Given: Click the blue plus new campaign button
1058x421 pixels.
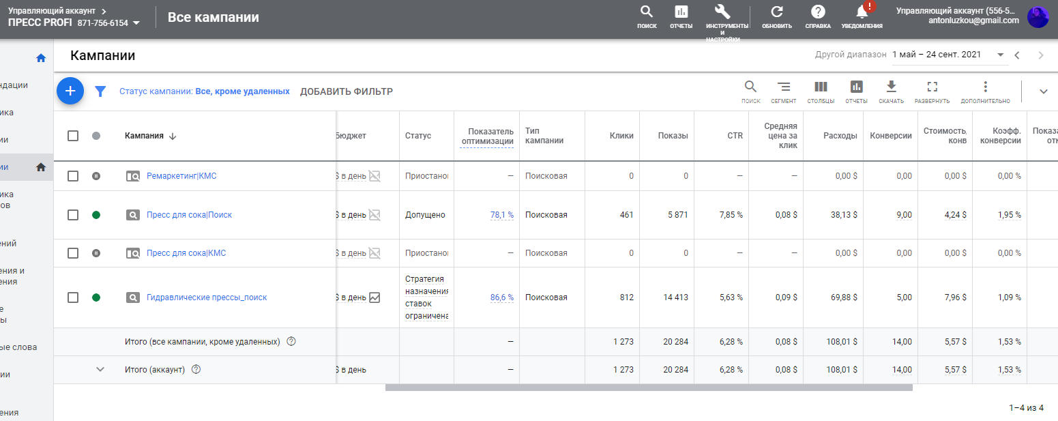Looking at the screenshot, I should (x=70, y=91).
